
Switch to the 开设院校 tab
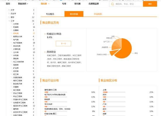(98, 14)
